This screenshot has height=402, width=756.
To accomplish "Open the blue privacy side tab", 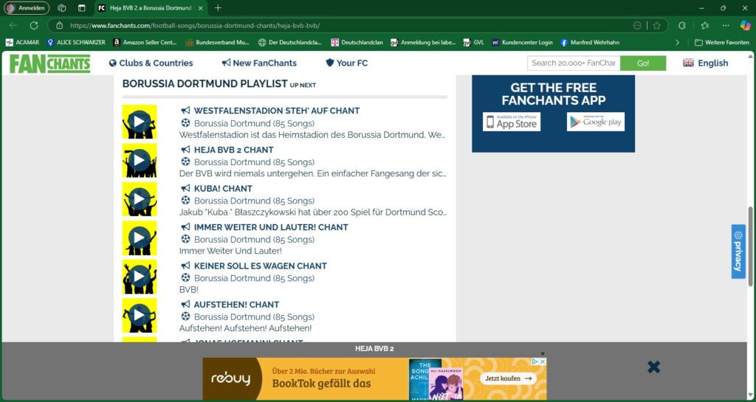I will click(738, 252).
